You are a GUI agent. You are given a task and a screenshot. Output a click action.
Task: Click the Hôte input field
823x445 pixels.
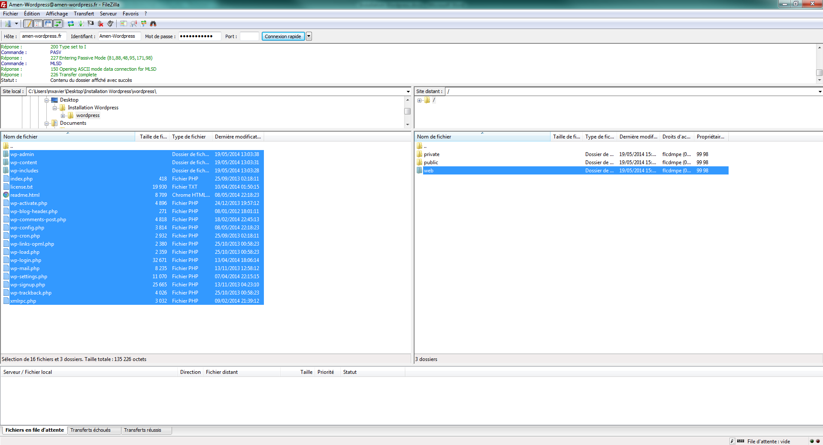(x=43, y=36)
